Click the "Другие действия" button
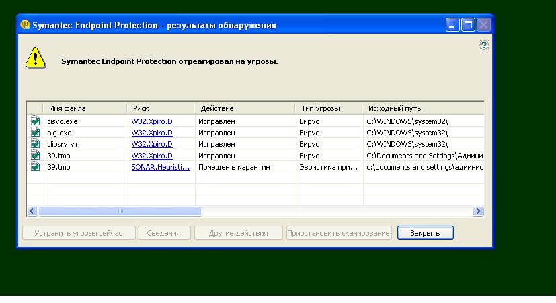 click(x=239, y=233)
